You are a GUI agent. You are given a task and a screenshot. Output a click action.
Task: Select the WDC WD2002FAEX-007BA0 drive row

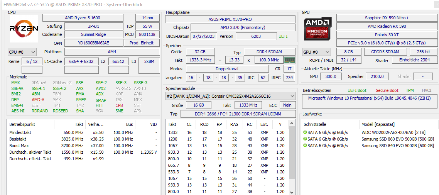(x=370, y=132)
